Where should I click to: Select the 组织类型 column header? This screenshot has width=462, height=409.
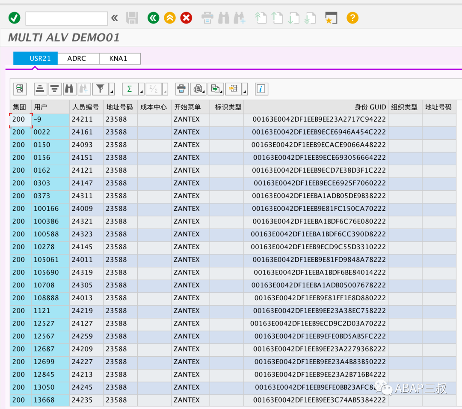405,107
